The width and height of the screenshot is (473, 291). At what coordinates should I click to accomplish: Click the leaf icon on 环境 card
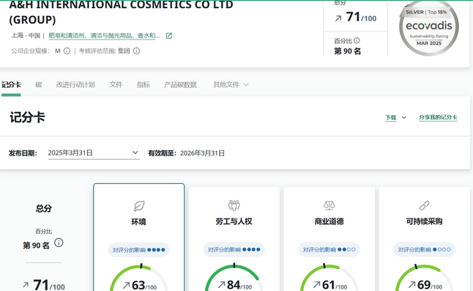[x=139, y=206]
